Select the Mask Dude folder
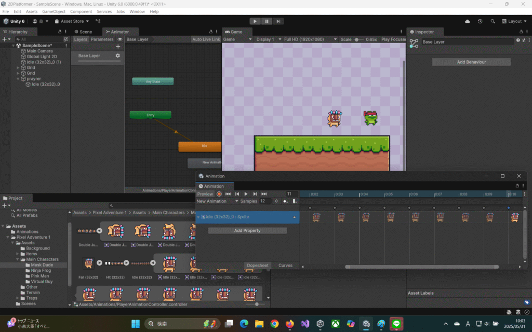Viewport: 532px width, 332px height. [x=42, y=265]
